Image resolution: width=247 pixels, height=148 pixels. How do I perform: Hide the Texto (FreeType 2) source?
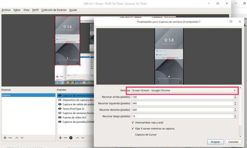(x=60, y=109)
